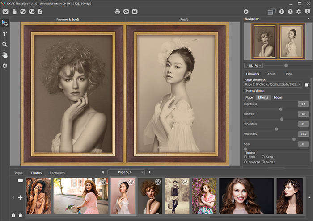313x221 pixels.
Task: Click the save project icon with down arrow
Action: pos(32,12)
